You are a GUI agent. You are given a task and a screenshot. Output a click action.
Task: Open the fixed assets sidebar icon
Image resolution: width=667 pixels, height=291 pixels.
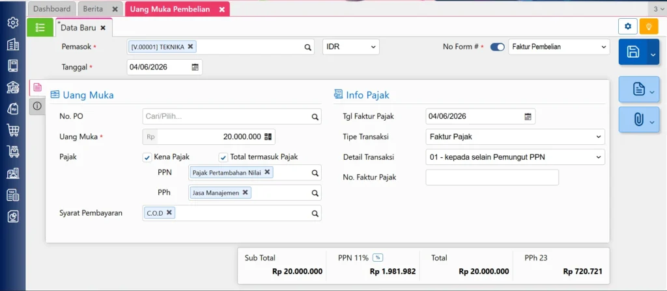click(13, 173)
